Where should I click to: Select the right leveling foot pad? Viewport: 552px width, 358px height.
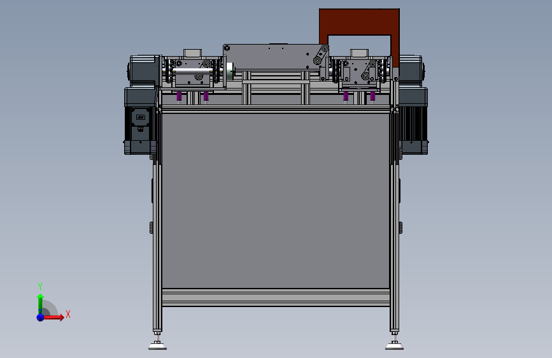click(x=394, y=346)
